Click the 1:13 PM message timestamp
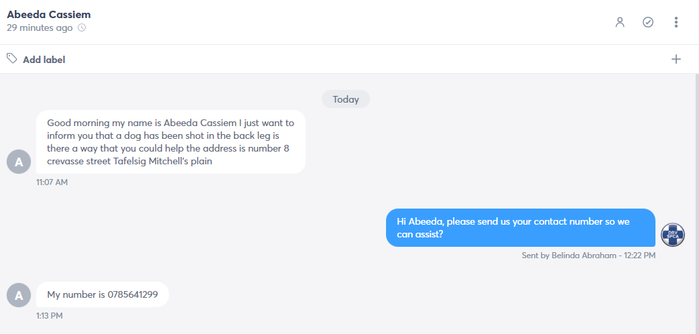699x334 pixels. 50,316
